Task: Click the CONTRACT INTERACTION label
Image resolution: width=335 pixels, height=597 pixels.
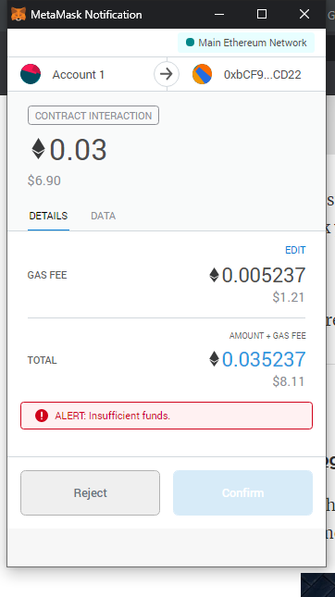Action: (93, 116)
